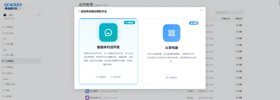The height and width of the screenshot is (100, 280).
Task: Open 设置 for the row timed 16:21
Action: coord(239,32)
